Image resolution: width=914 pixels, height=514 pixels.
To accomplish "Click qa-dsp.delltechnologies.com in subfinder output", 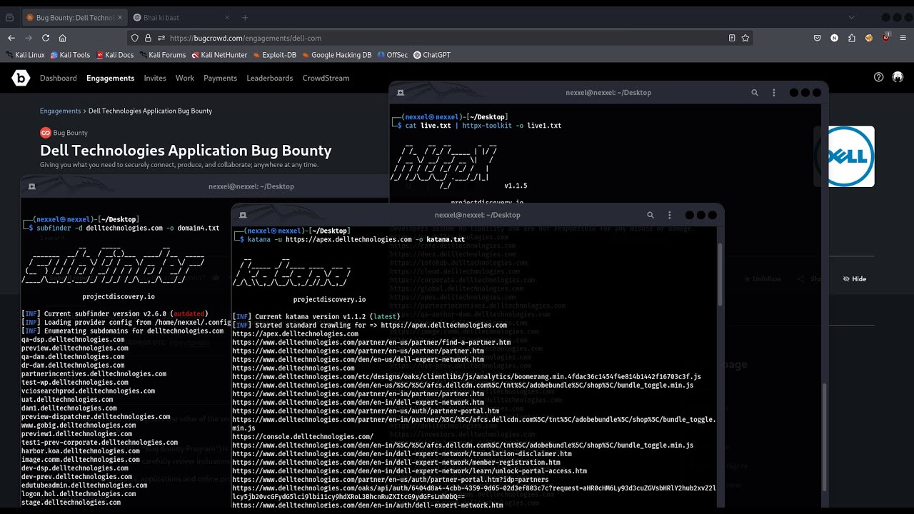I will [x=73, y=340].
